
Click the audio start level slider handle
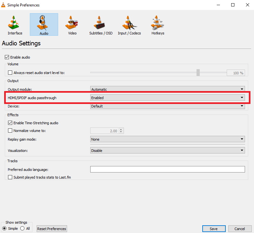click(x=198, y=73)
